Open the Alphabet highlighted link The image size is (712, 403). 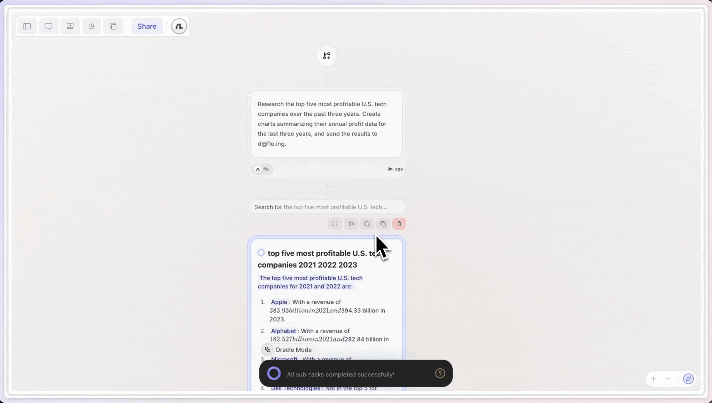pyautogui.click(x=283, y=331)
